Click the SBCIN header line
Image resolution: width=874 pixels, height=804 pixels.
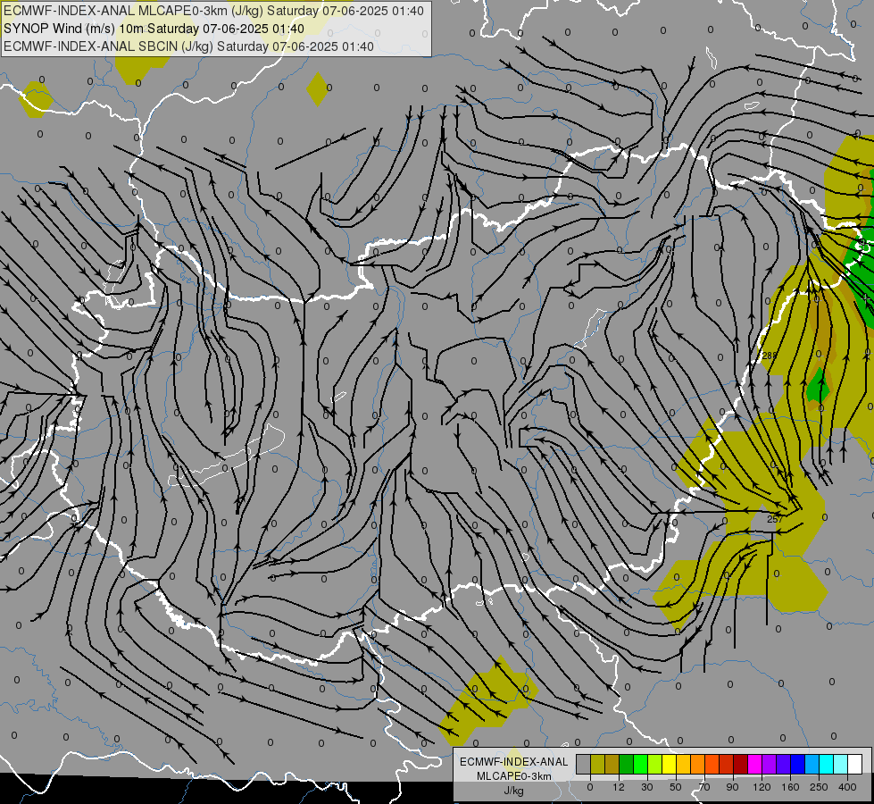188,46
